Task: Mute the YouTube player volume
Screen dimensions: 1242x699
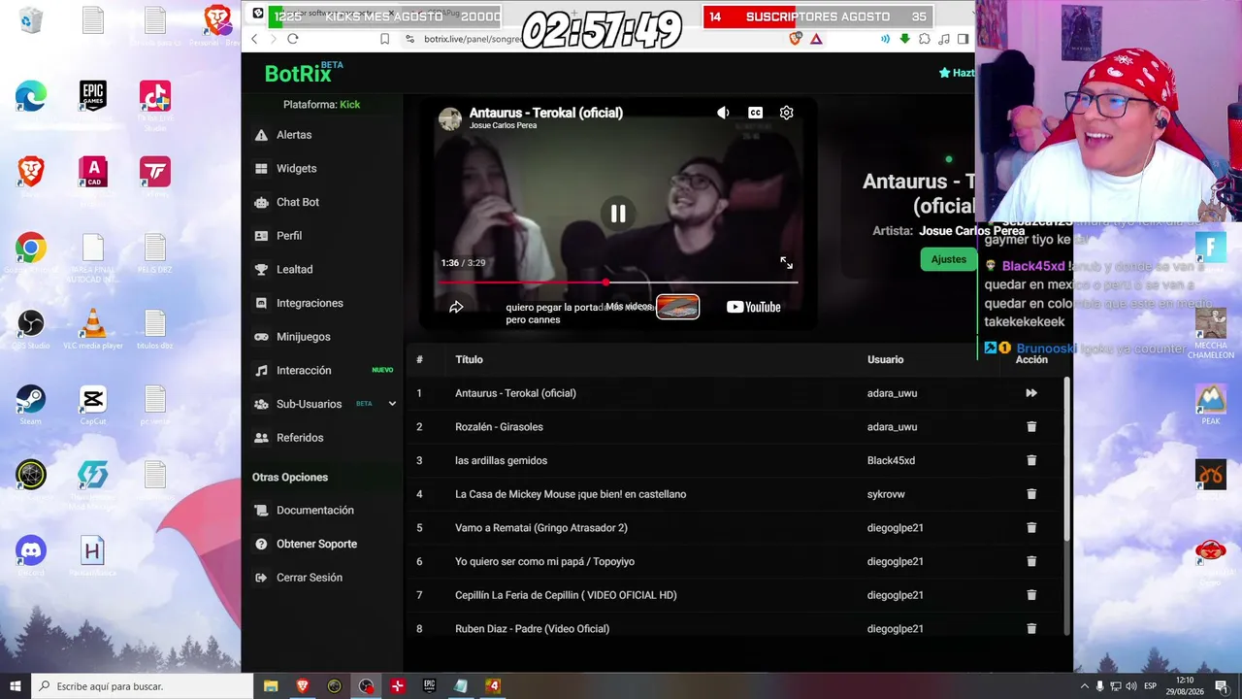Action: pos(723,113)
